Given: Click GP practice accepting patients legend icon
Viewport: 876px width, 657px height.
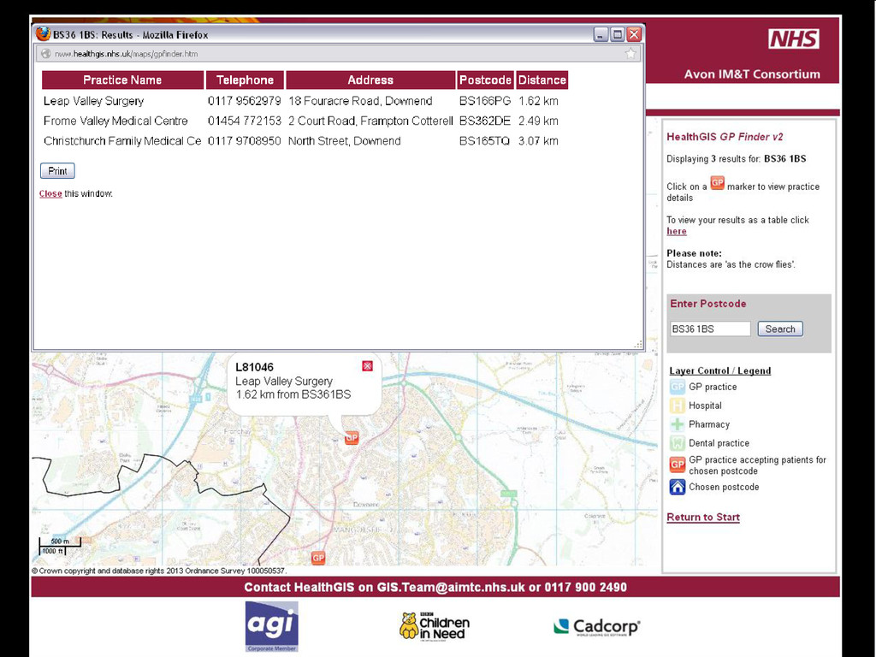Looking at the screenshot, I should (678, 465).
